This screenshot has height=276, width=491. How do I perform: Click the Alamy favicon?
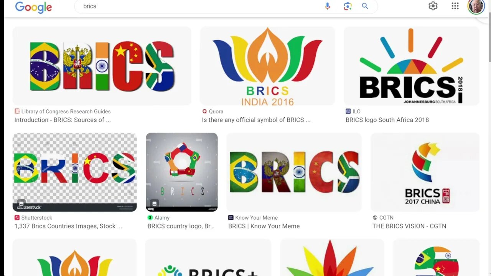150,217
